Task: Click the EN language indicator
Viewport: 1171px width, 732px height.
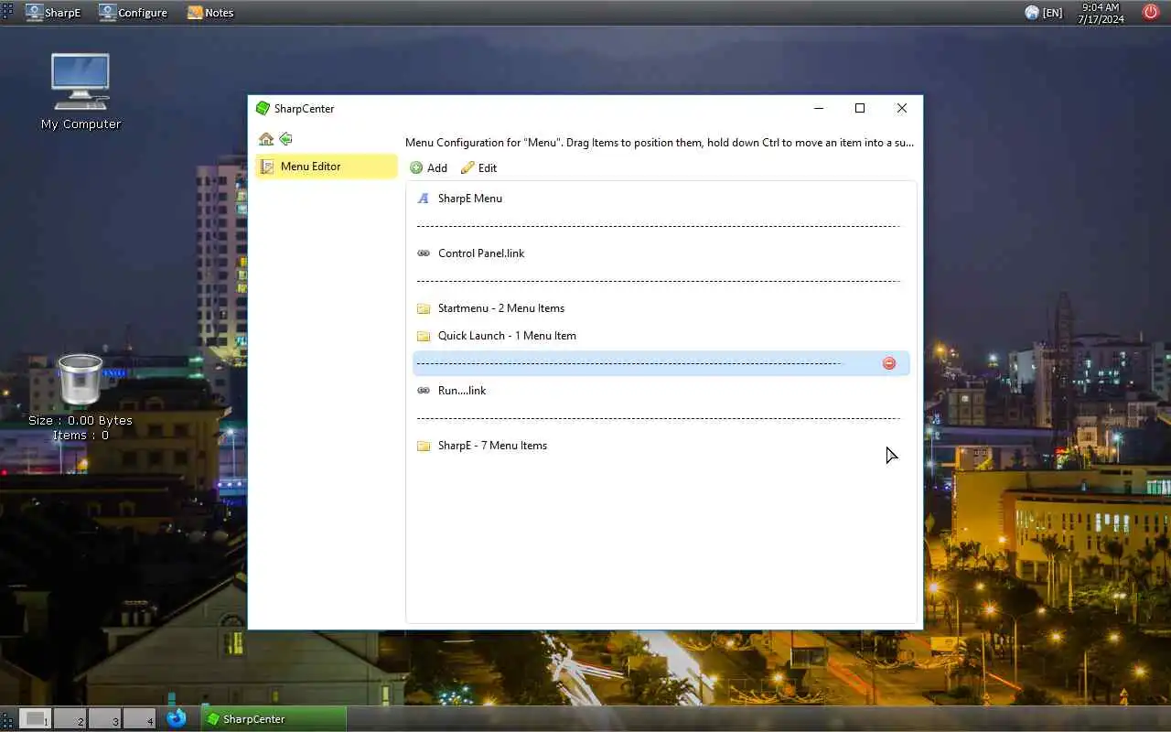Action: coord(1044,13)
